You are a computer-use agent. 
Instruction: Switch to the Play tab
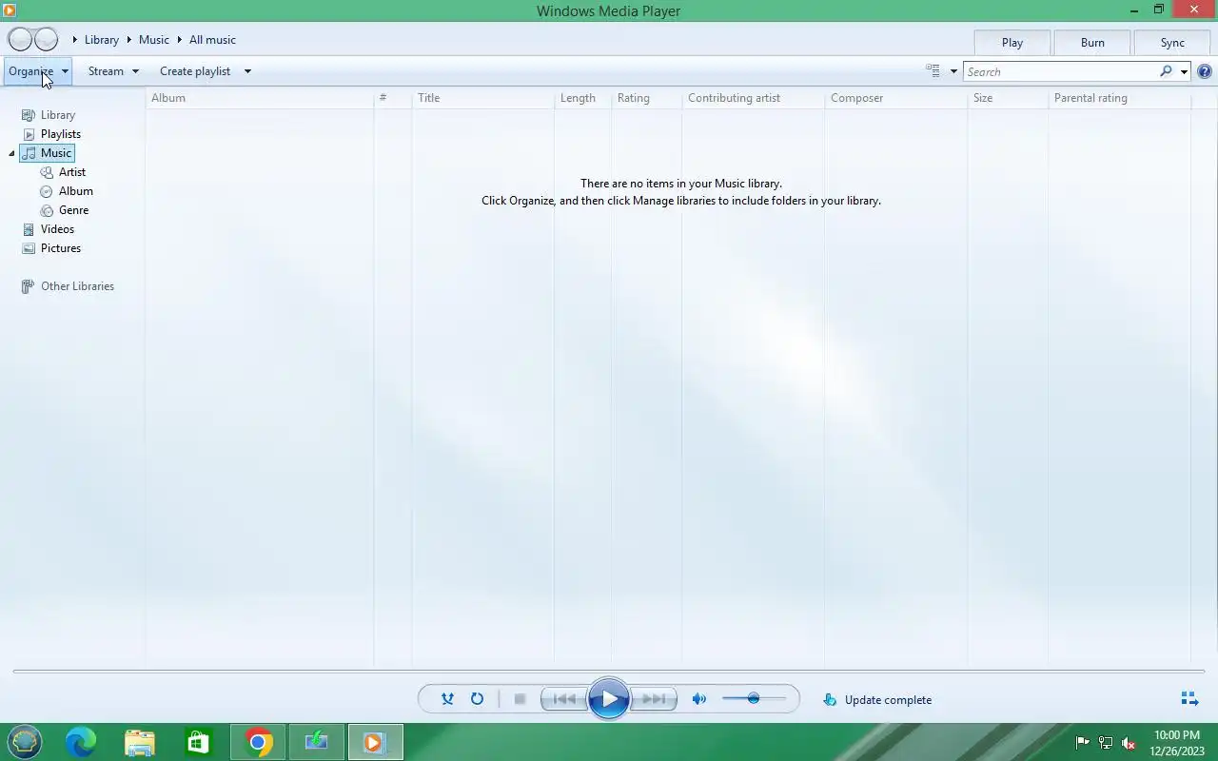pos(1012,43)
